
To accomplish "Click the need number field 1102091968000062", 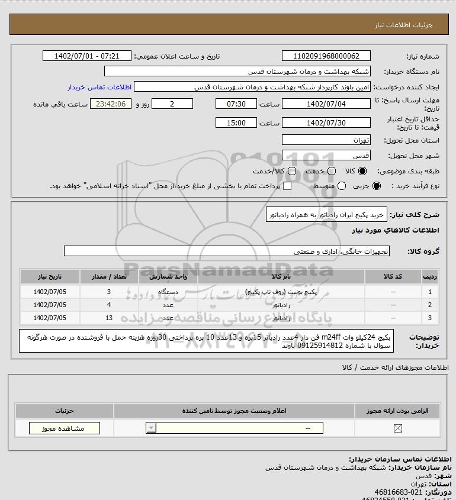I will pos(326,56).
